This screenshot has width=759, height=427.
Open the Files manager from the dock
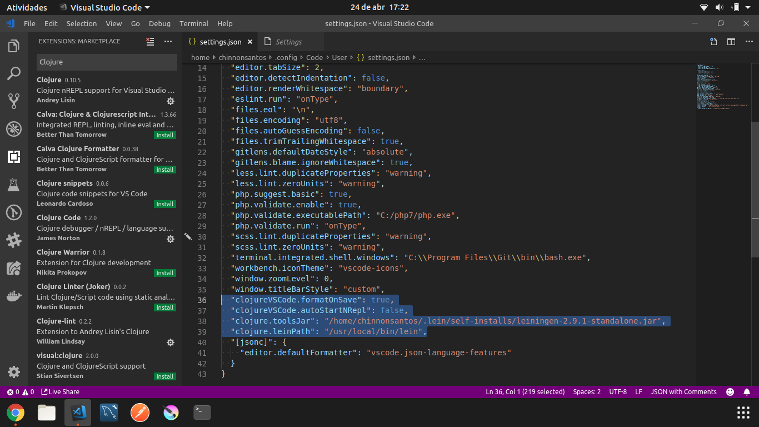pos(47,413)
